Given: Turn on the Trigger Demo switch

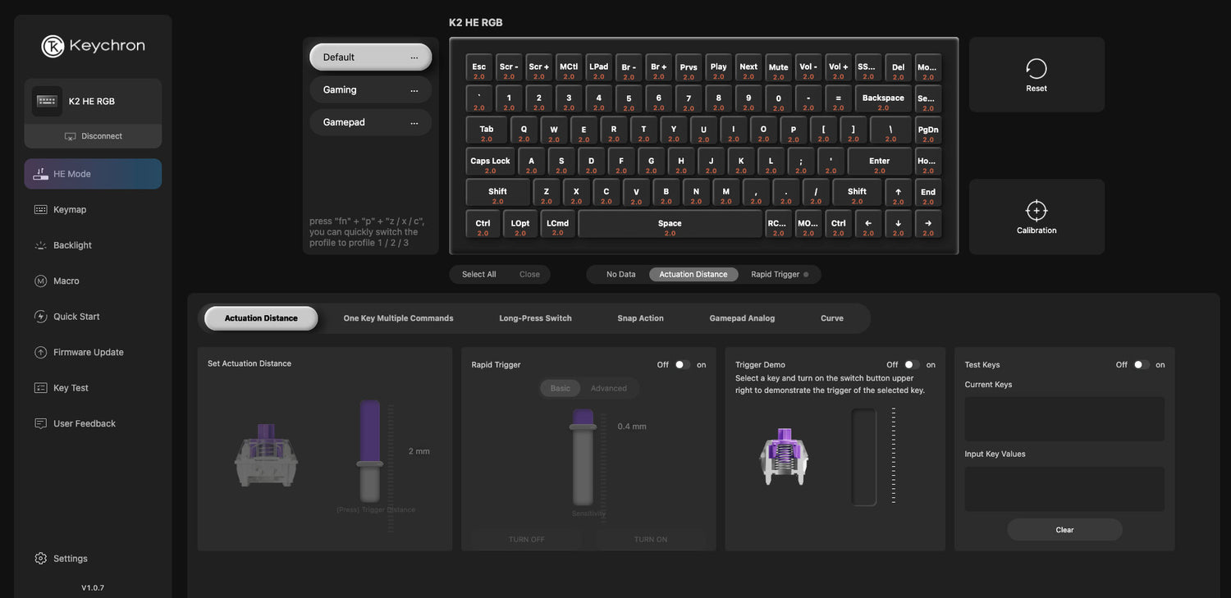Looking at the screenshot, I should 911,365.
